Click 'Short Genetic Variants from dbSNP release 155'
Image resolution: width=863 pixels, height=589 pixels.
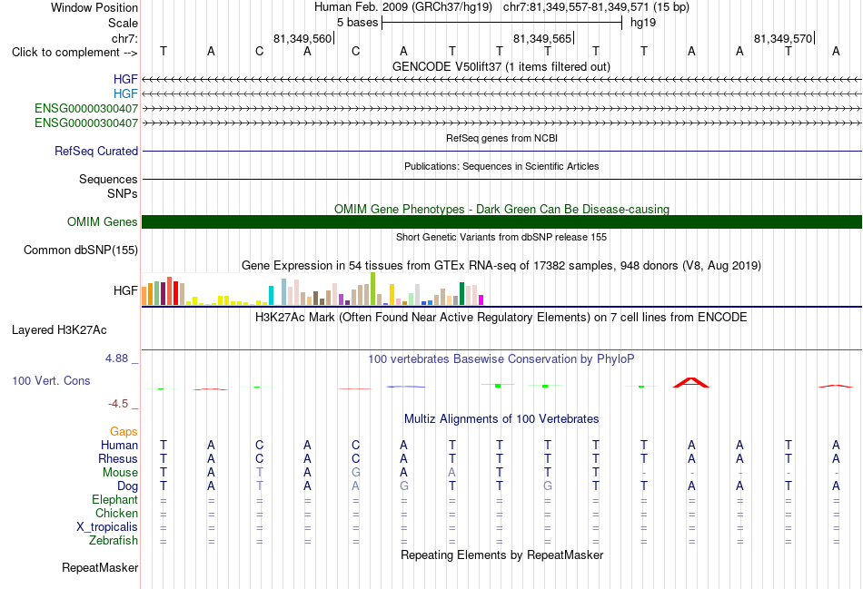click(501, 237)
